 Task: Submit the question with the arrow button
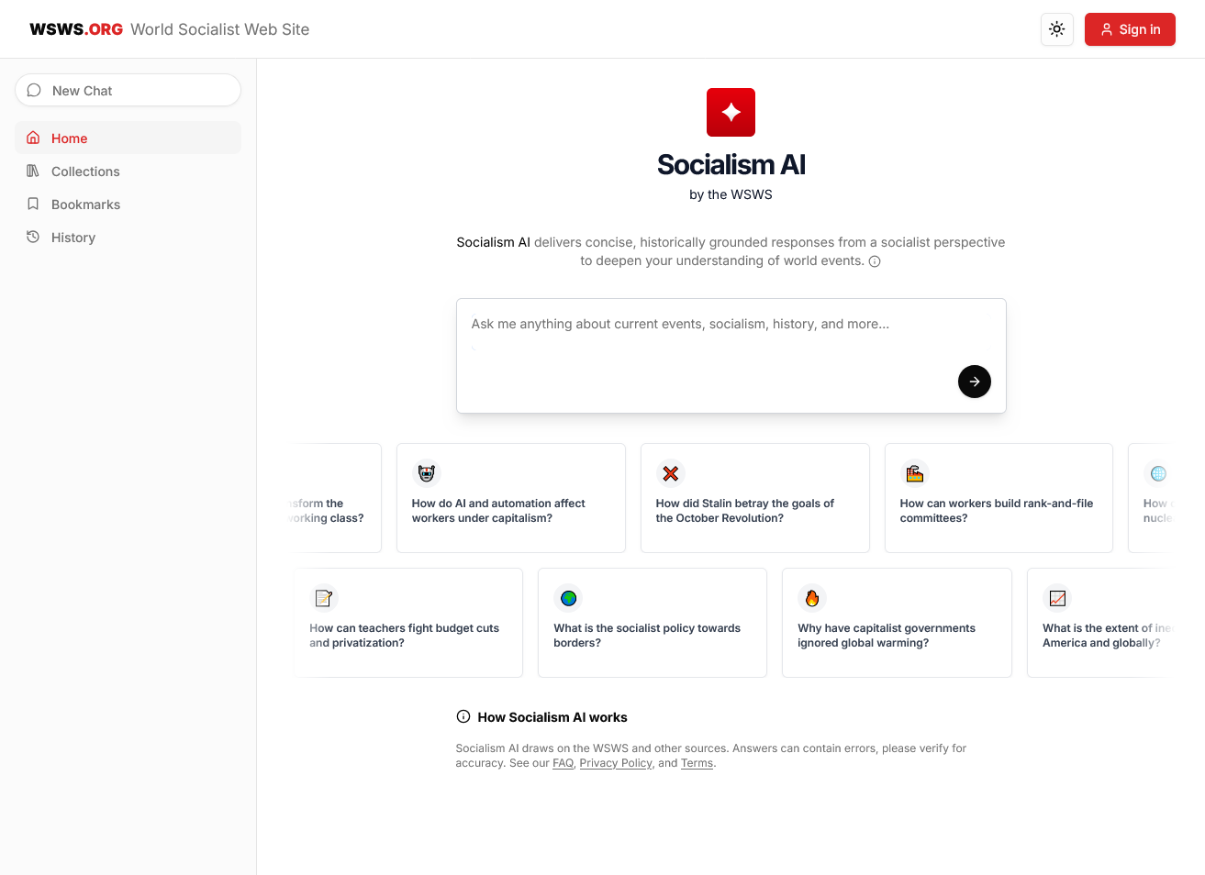[974, 382]
